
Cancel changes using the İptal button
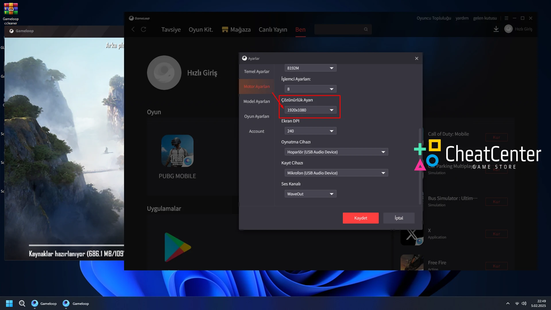point(399,218)
